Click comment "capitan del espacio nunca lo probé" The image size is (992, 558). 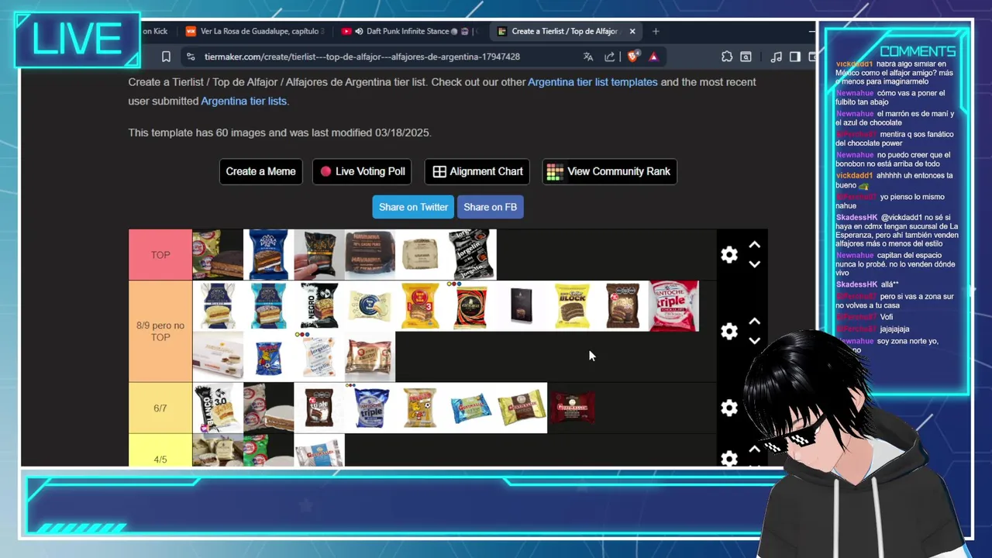click(896, 264)
